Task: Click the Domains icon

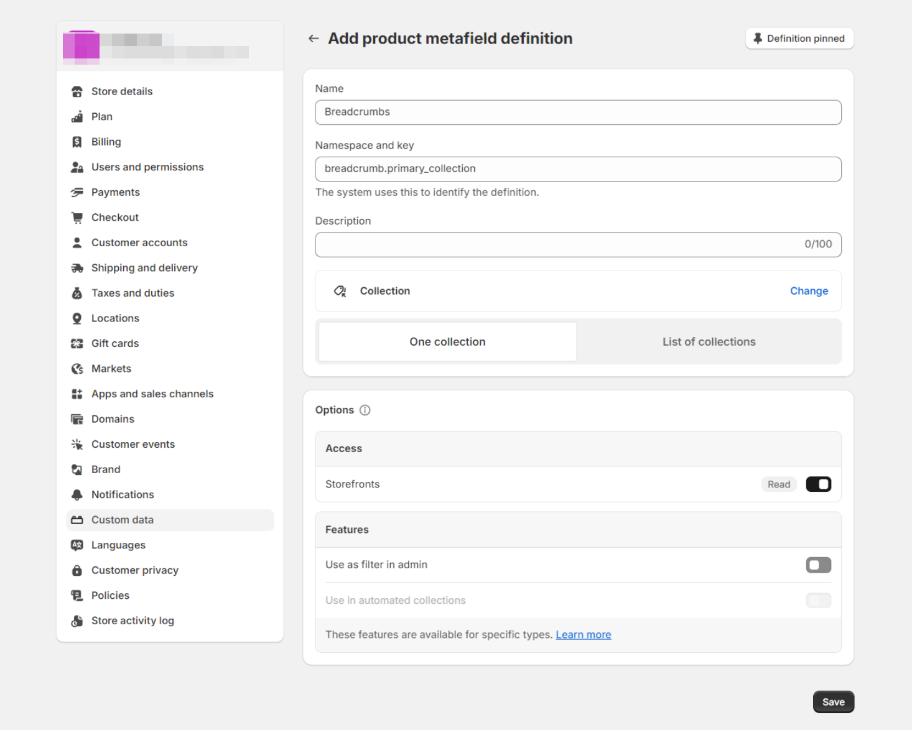Action: (x=77, y=419)
